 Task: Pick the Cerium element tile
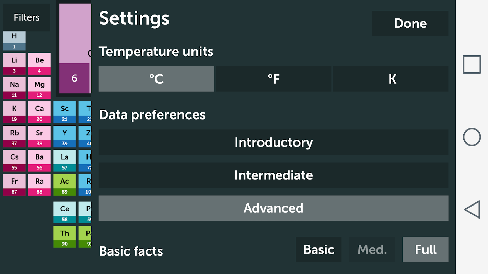click(x=65, y=212)
